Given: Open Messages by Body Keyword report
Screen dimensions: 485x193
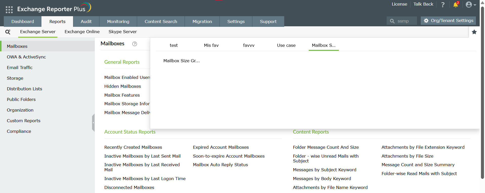Looking at the screenshot, I should (322, 179).
